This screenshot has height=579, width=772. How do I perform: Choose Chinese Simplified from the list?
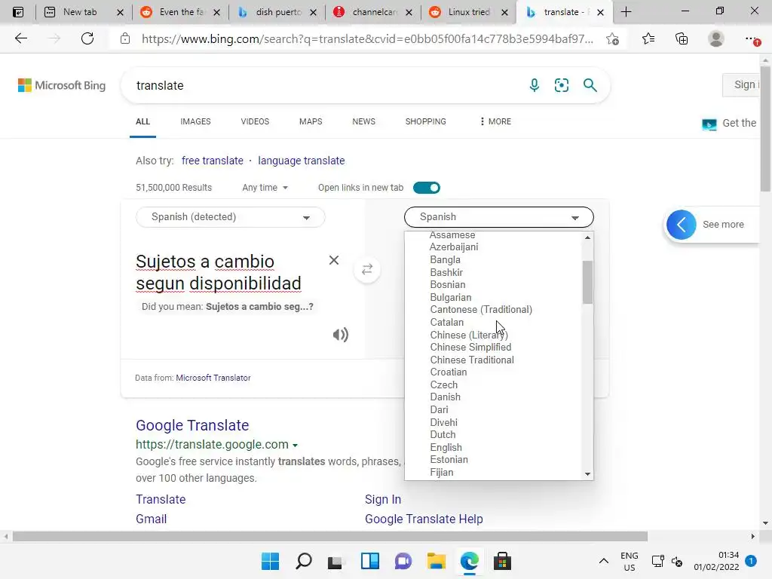470,347
